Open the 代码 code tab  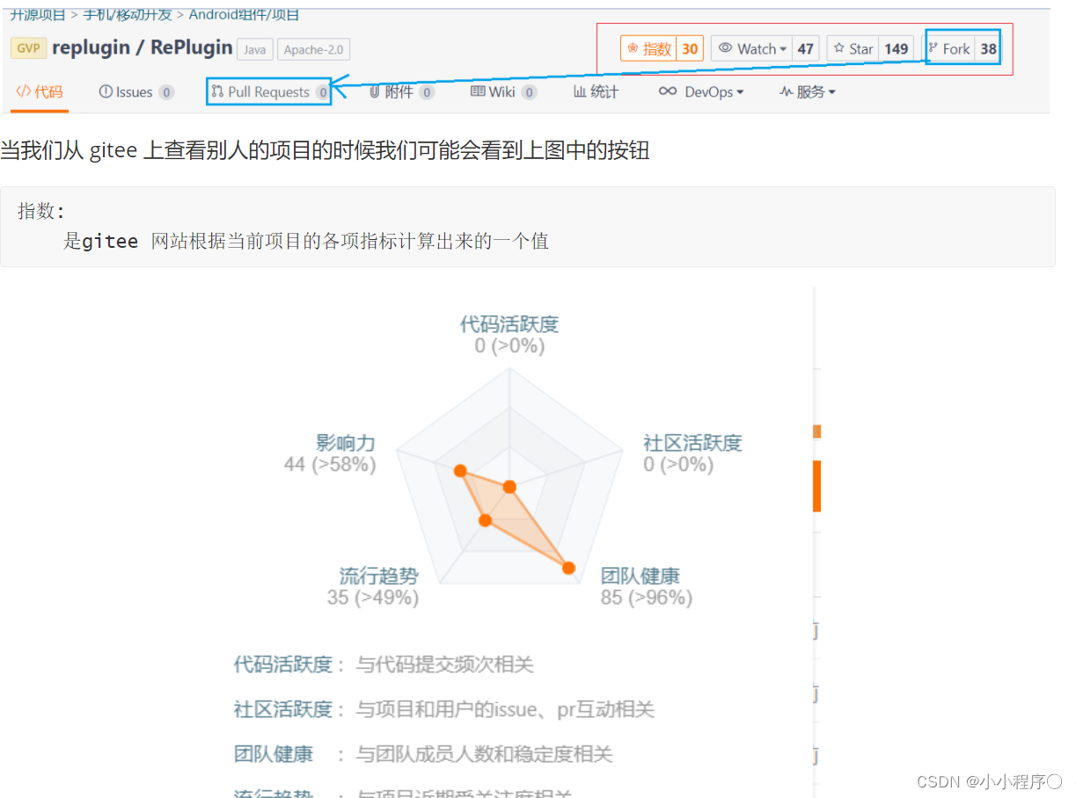pos(40,92)
